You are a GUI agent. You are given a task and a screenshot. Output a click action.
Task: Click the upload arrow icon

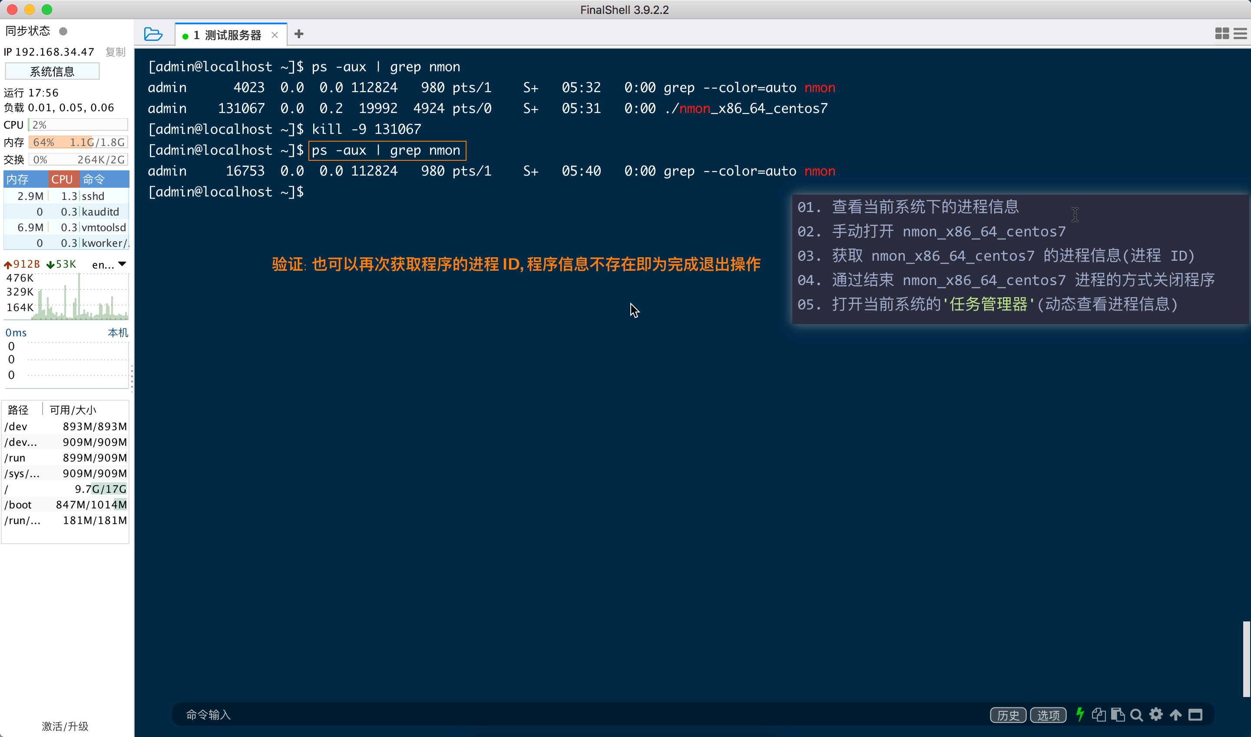coord(1175,715)
